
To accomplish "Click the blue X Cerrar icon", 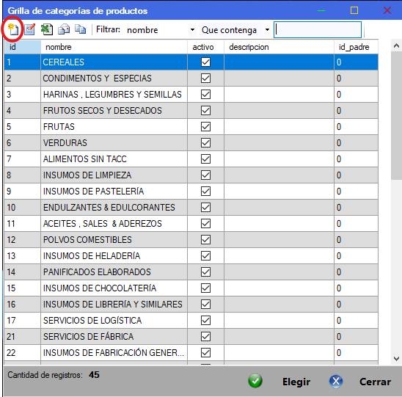I will tap(336, 381).
